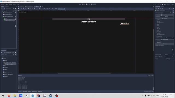Hide the ObjectiveParent node

click(16, 20)
